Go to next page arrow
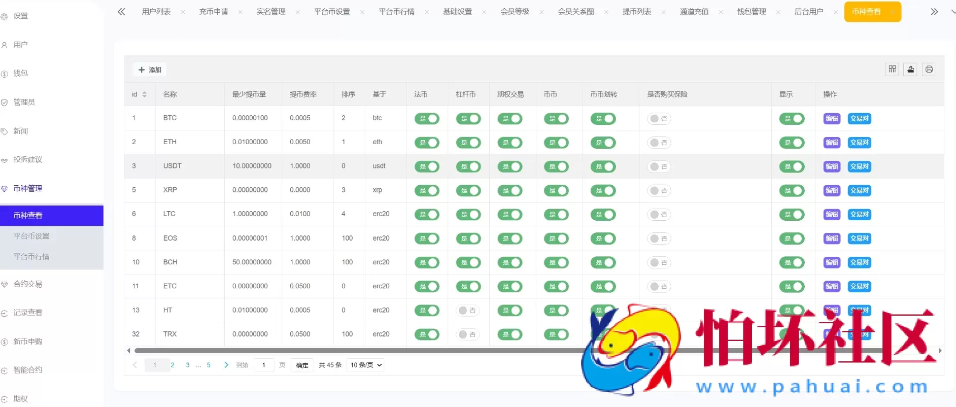956x407 pixels. (x=226, y=365)
